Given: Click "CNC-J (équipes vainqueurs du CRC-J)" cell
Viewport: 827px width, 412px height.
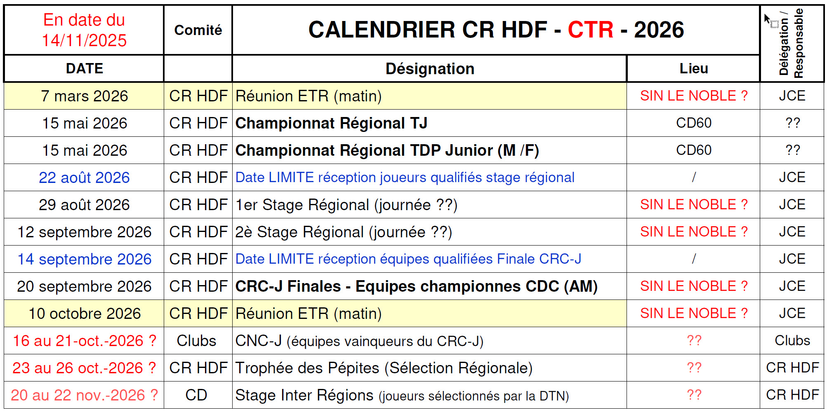Looking at the screenshot, I should (x=359, y=341).
